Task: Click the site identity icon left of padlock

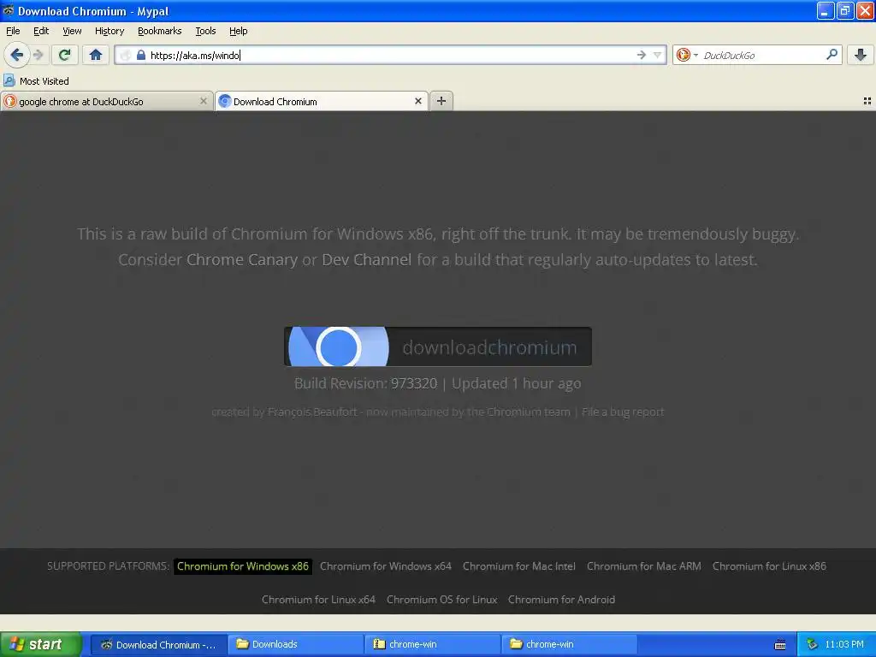Action: [x=126, y=55]
